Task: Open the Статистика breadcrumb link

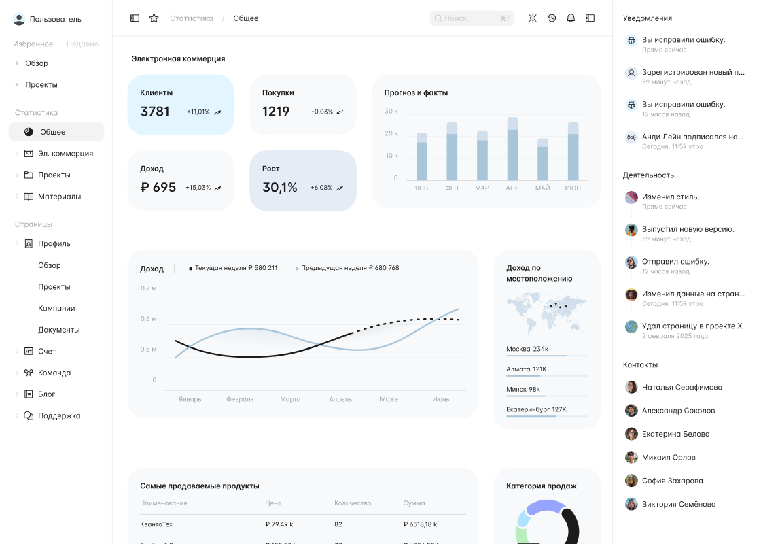Action: (x=191, y=18)
